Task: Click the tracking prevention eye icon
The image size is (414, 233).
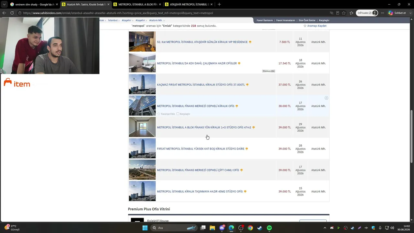Action: 332,13
